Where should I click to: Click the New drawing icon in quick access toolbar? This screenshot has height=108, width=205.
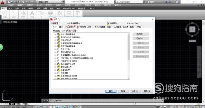tap(9, 2)
